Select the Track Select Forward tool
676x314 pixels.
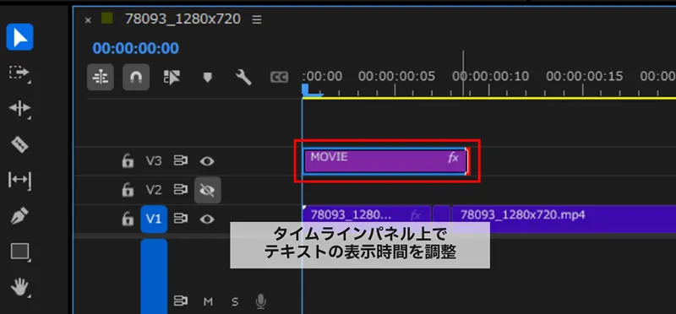point(19,73)
